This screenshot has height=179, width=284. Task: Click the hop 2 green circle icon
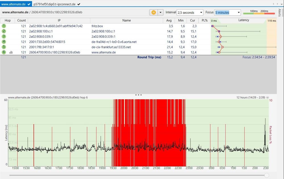[x=4, y=31]
